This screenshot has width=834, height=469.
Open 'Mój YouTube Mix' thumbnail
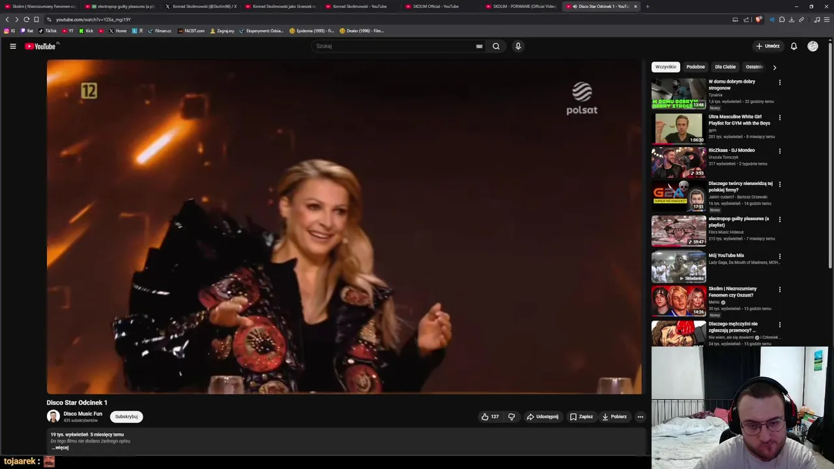678,267
